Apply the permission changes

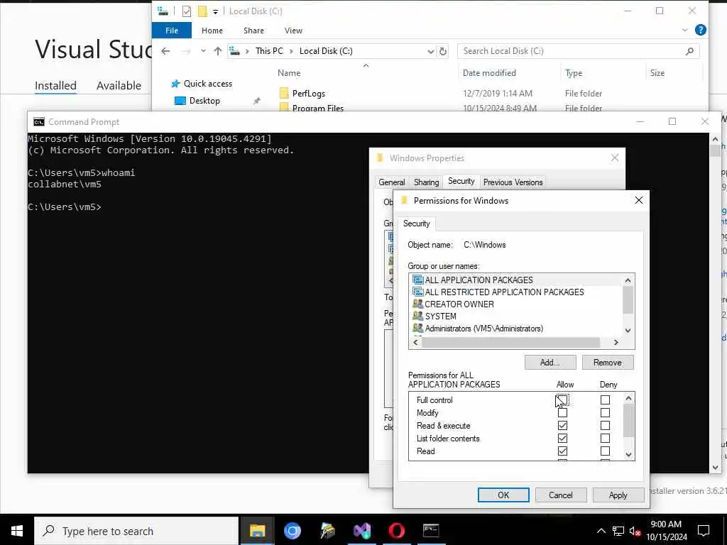(x=618, y=495)
